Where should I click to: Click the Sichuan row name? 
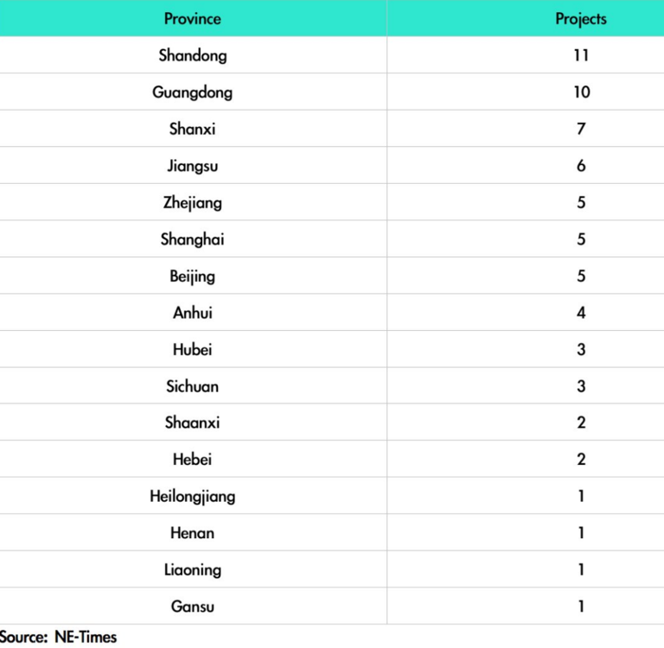pyautogui.click(x=193, y=386)
